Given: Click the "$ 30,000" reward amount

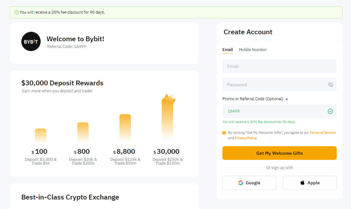Looking at the screenshot, I should click(x=166, y=152).
